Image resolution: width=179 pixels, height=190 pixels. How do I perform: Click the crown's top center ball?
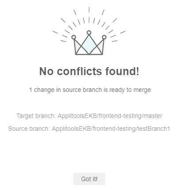(x=89, y=33)
